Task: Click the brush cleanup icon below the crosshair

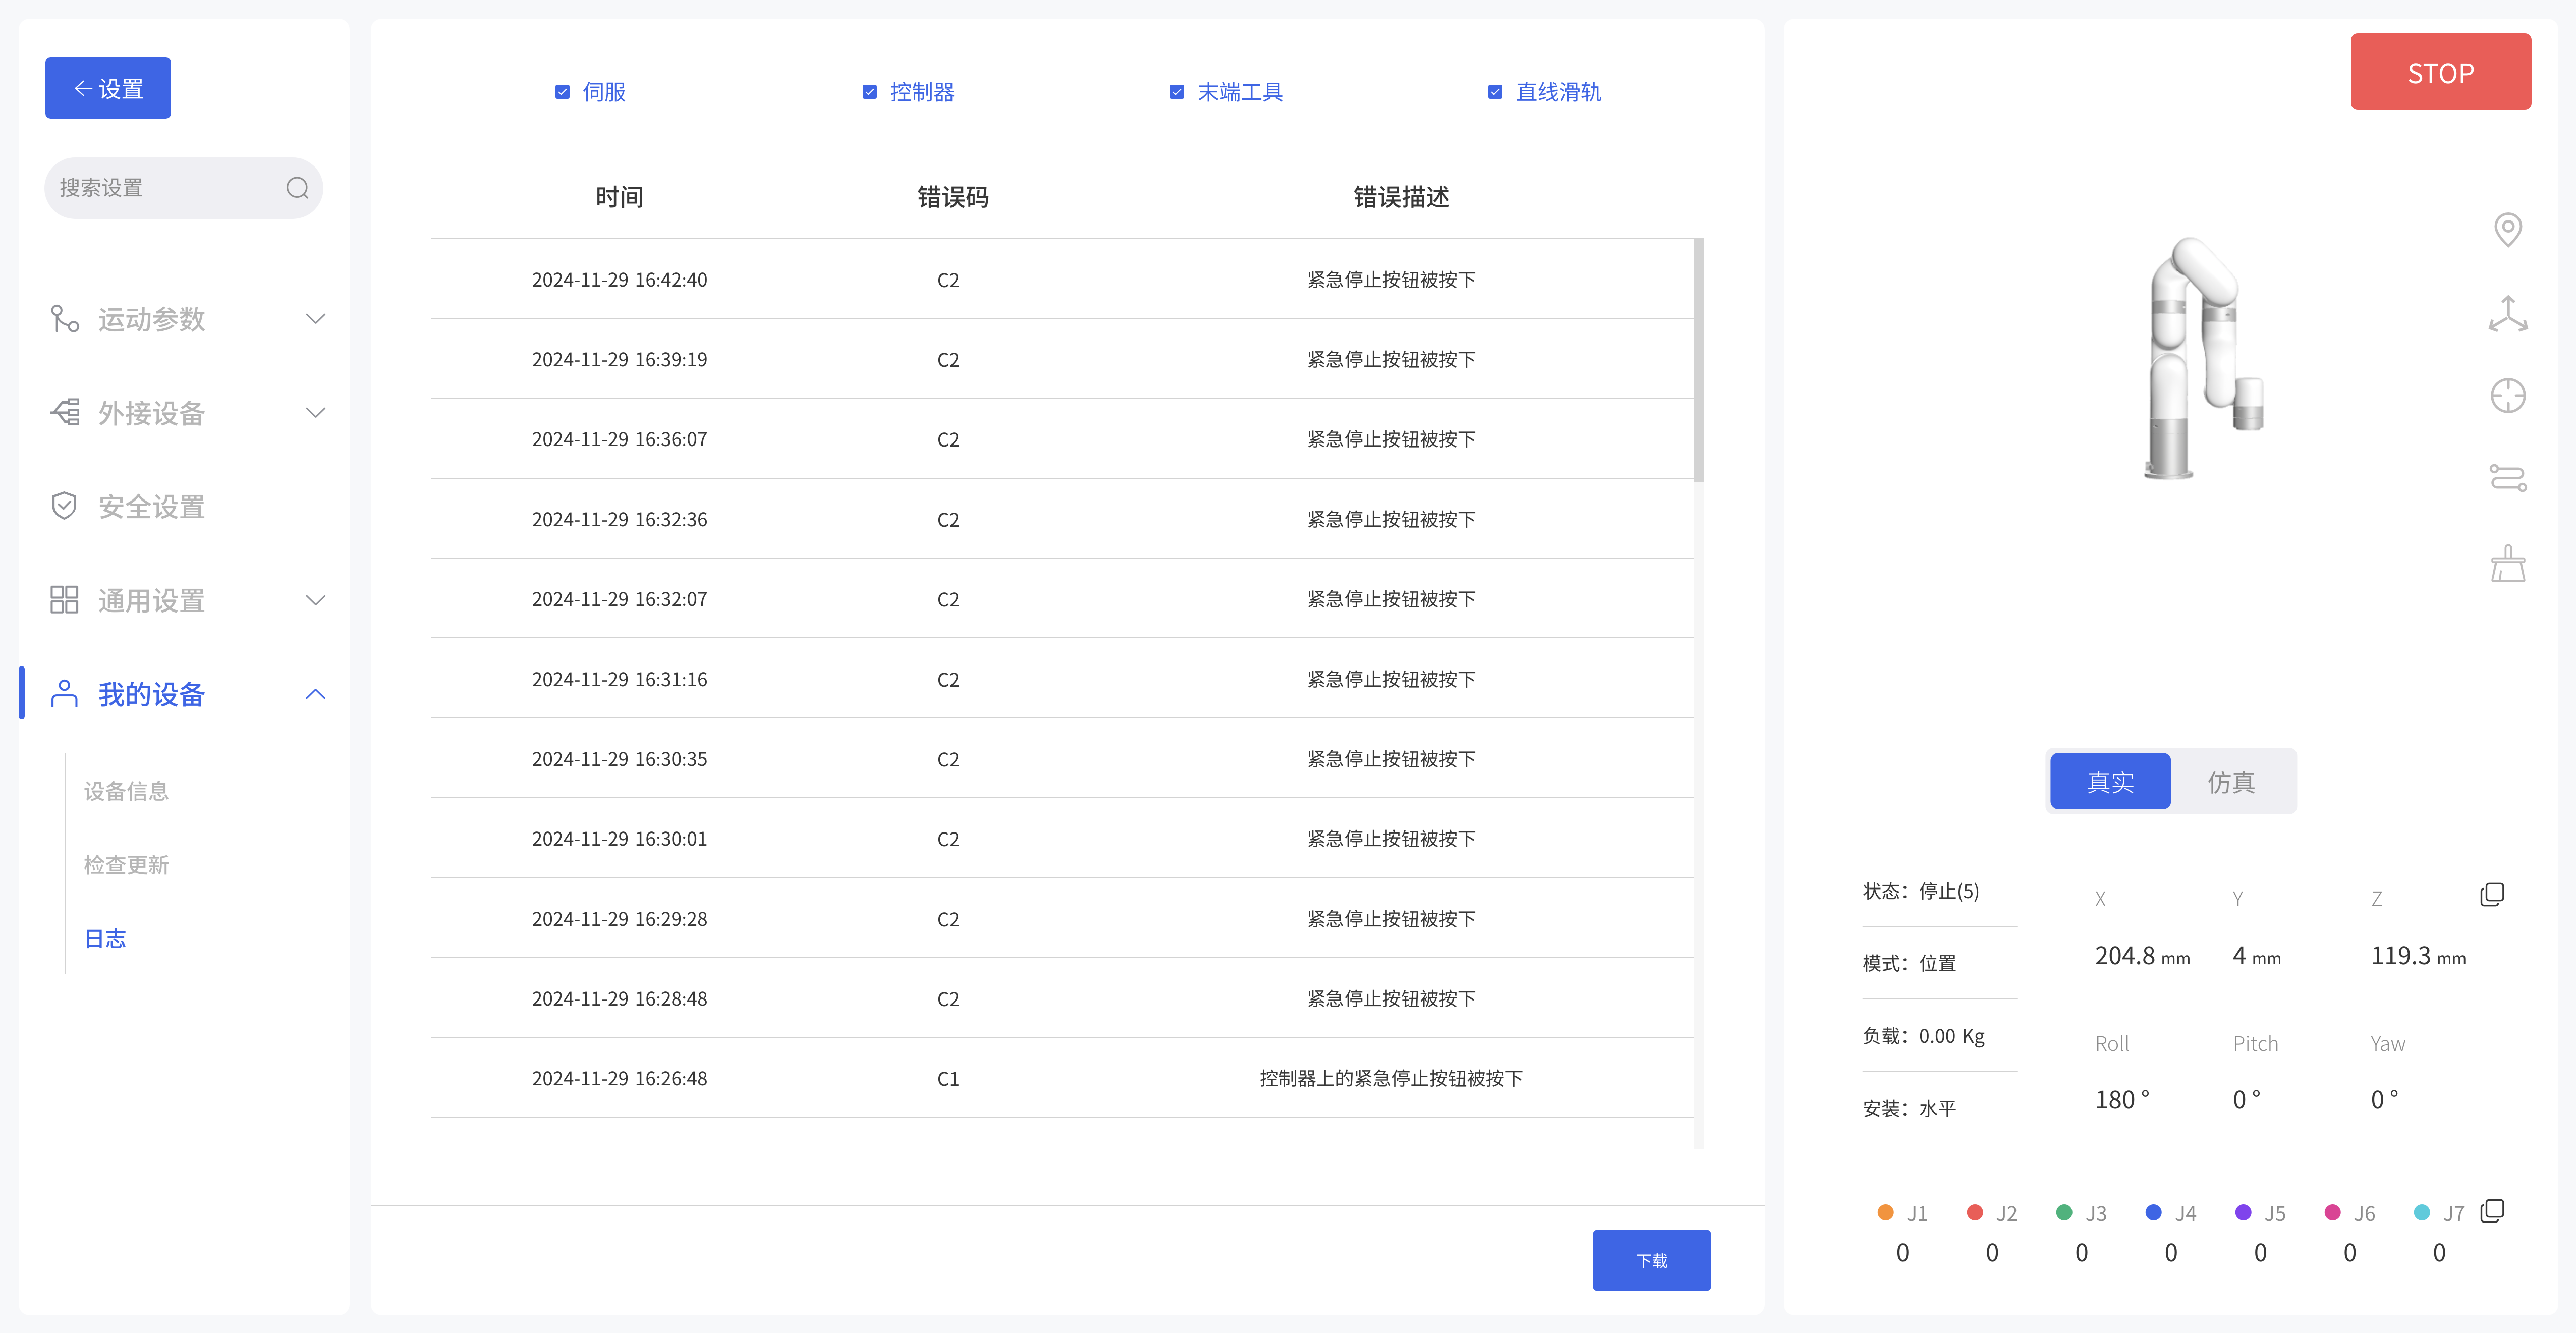Action: [2508, 562]
